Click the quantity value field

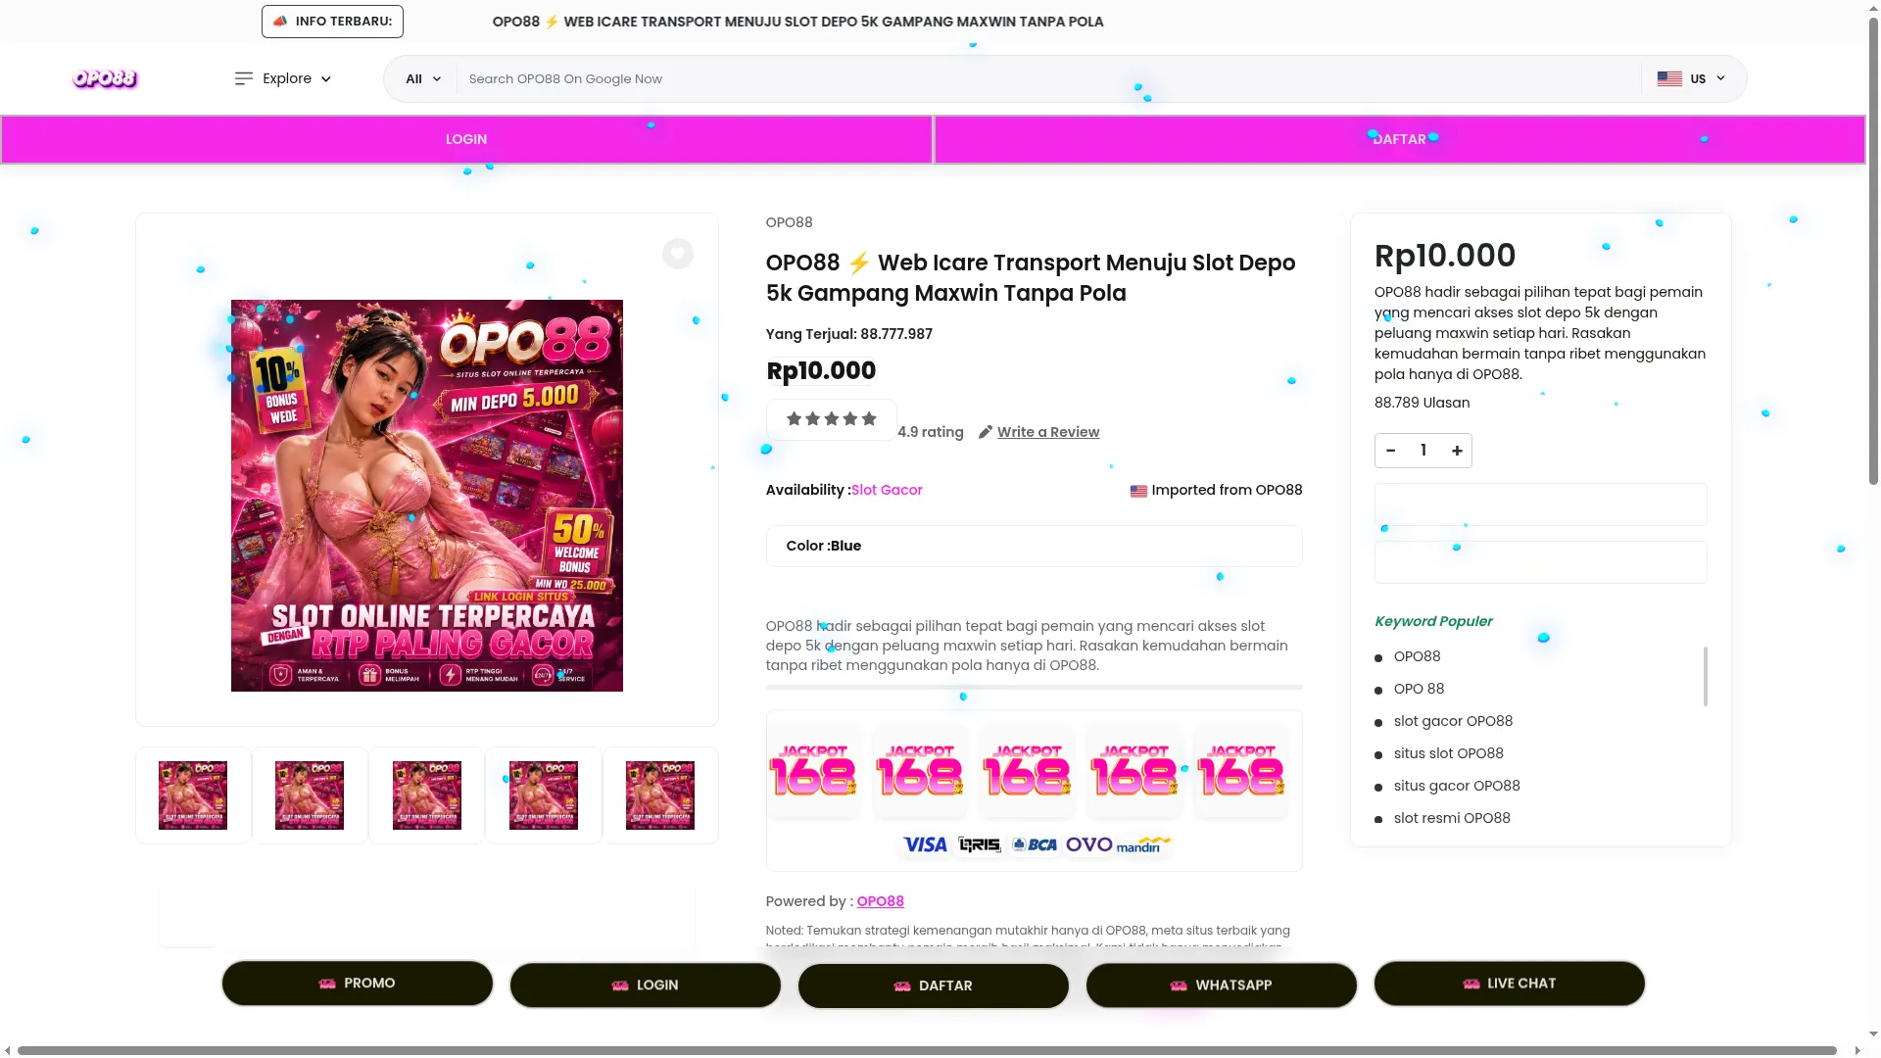pos(1423,451)
